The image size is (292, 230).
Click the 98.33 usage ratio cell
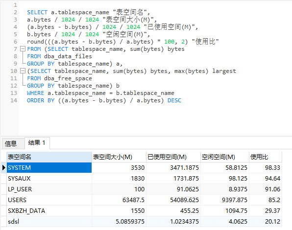click(266, 168)
